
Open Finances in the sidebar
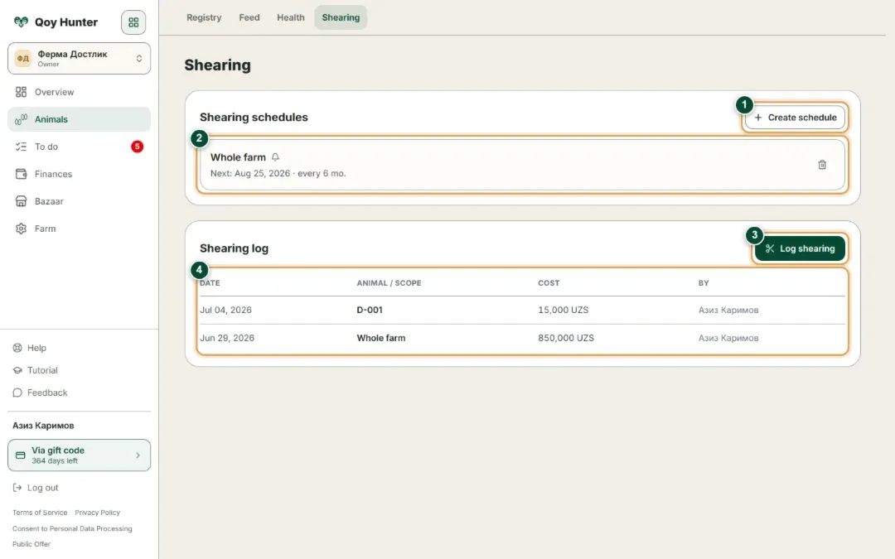[79, 174]
